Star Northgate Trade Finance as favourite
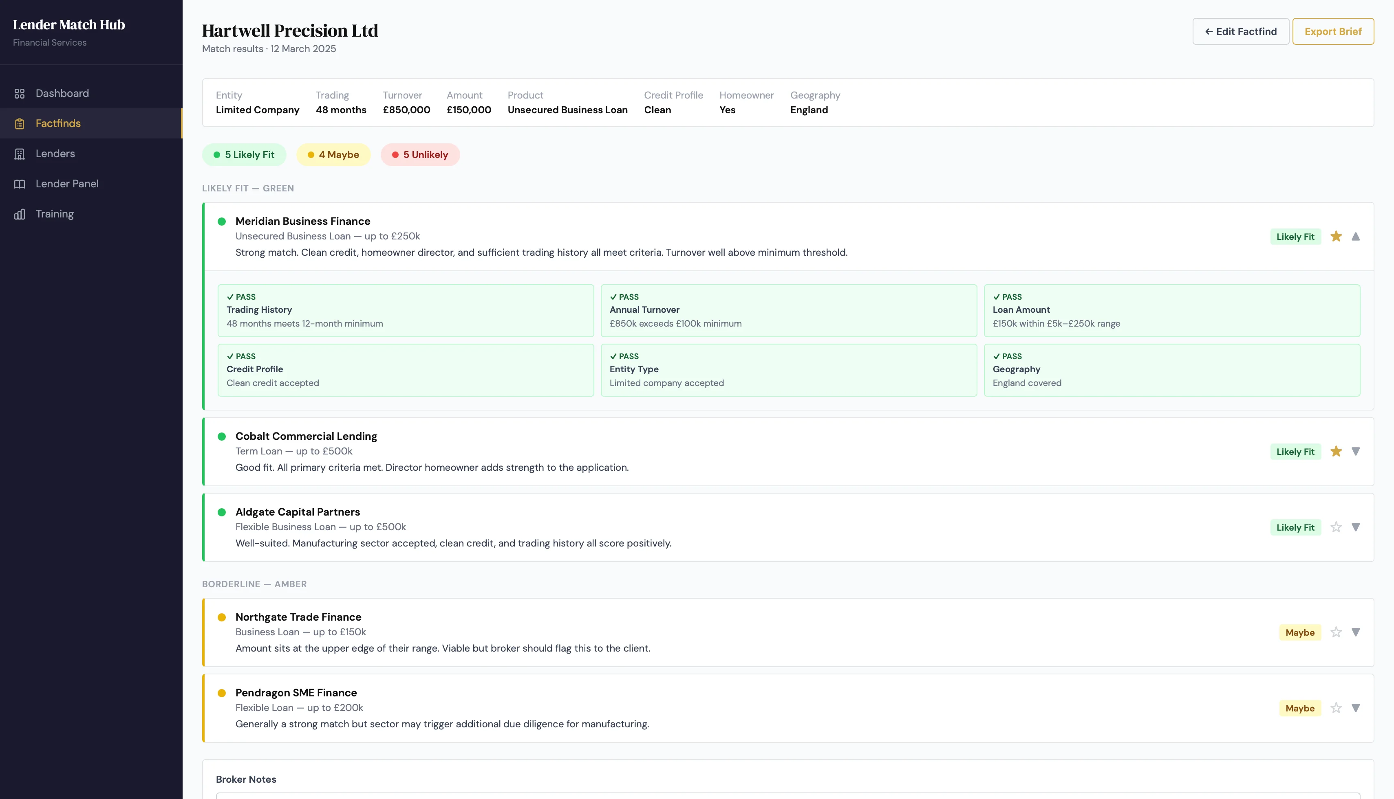The height and width of the screenshot is (799, 1394). (1336, 632)
